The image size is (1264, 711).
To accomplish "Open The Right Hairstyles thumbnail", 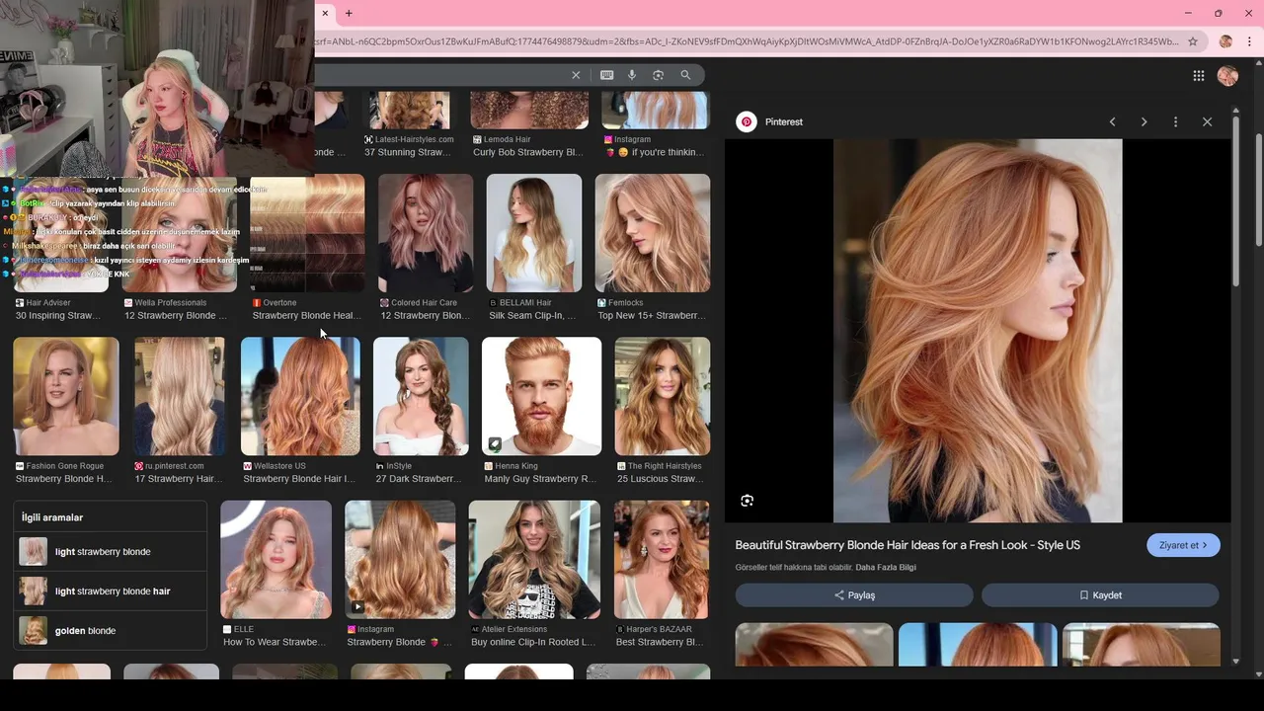I will 663,396.
